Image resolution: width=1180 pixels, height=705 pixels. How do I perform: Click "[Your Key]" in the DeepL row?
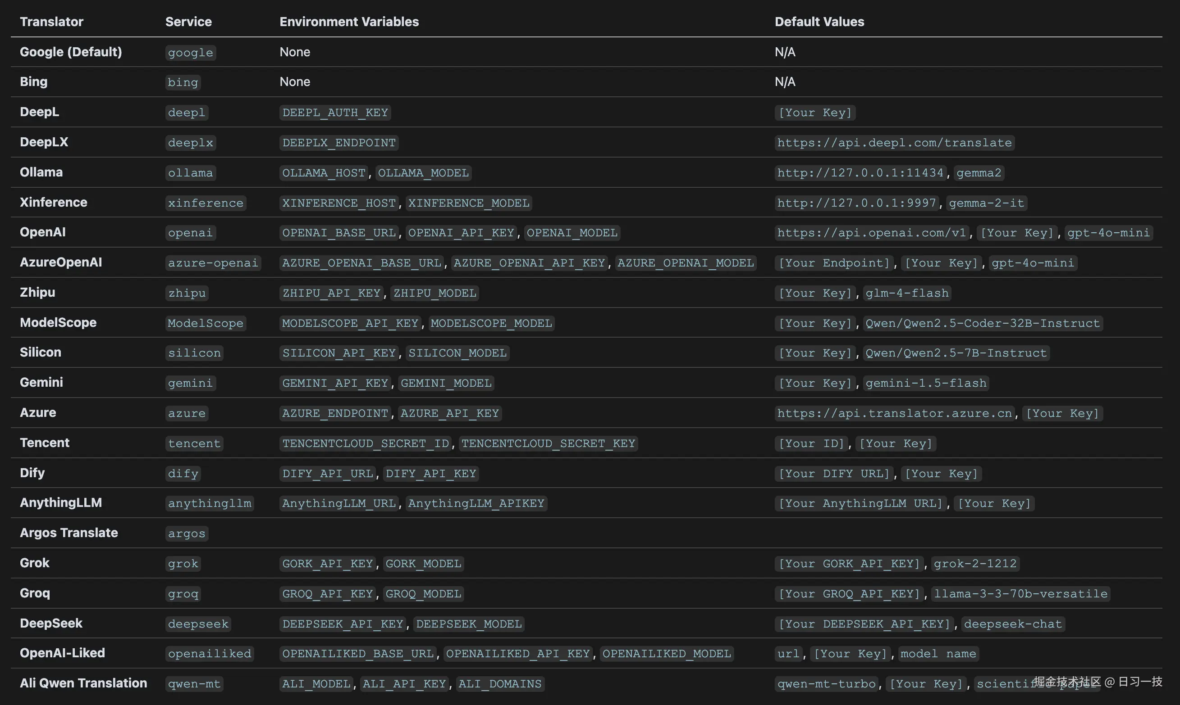(x=815, y=113)
